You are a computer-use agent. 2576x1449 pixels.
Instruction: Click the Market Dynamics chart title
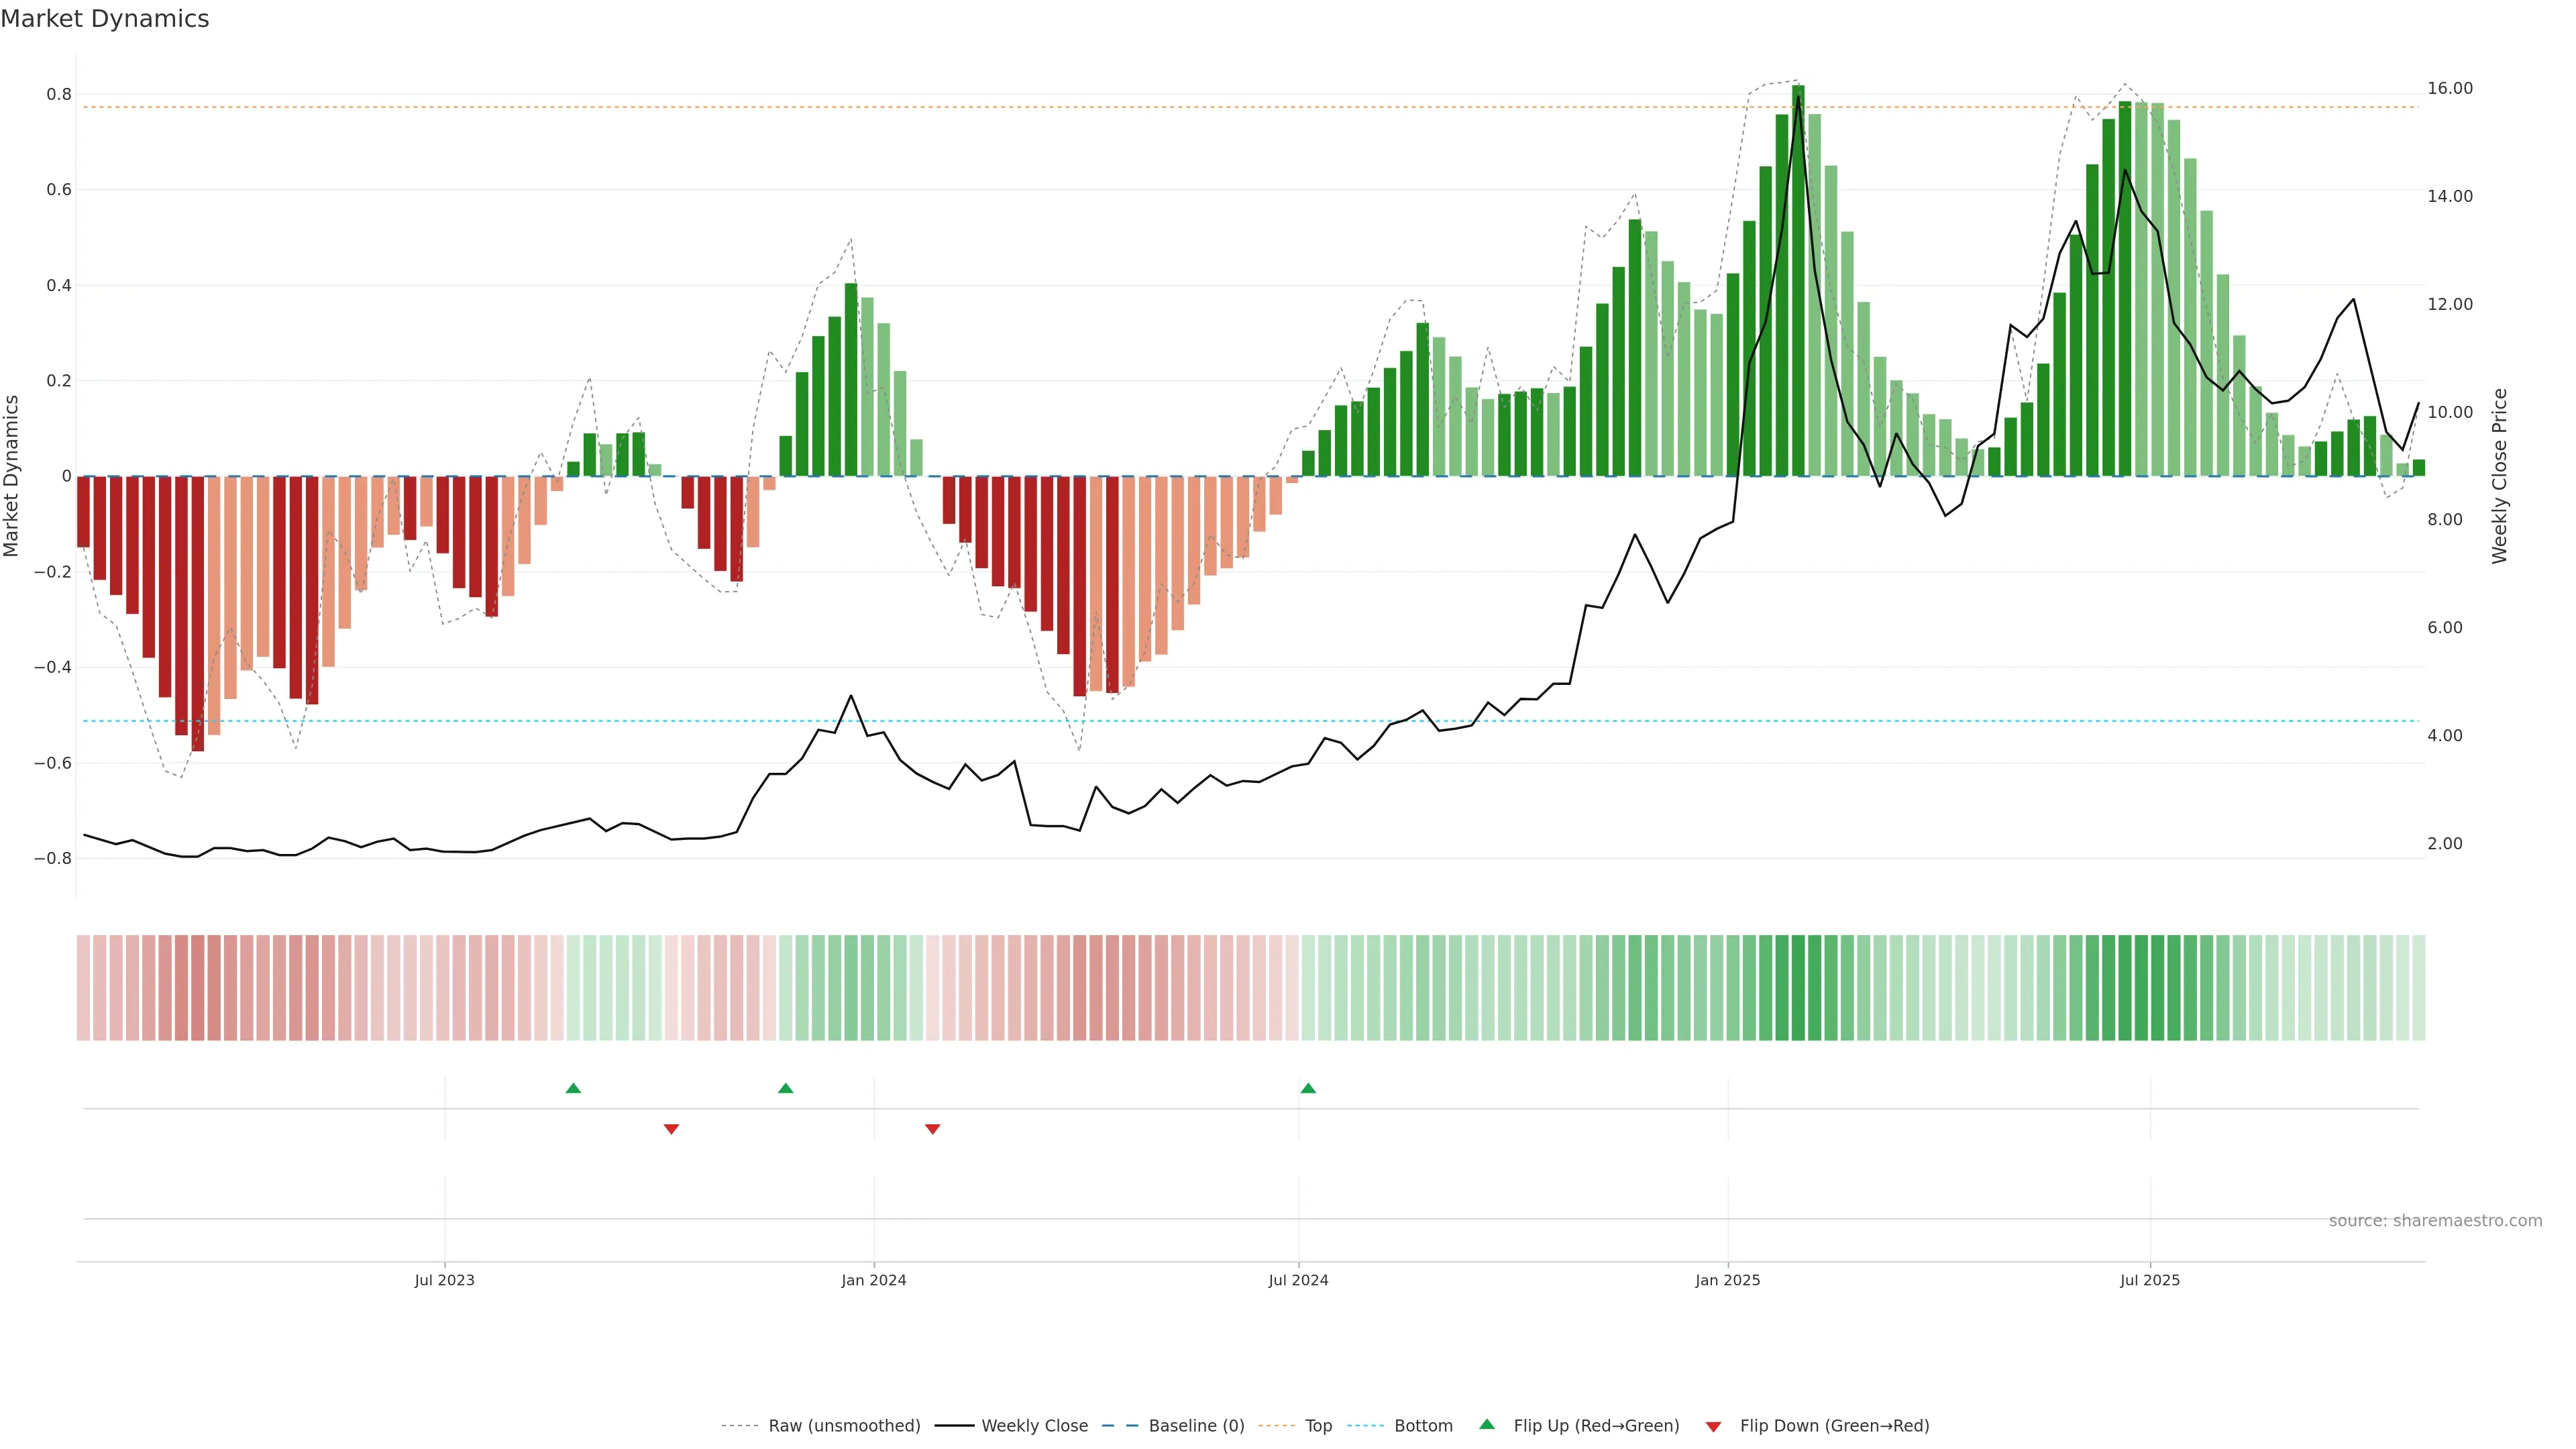tap(105, 19)
